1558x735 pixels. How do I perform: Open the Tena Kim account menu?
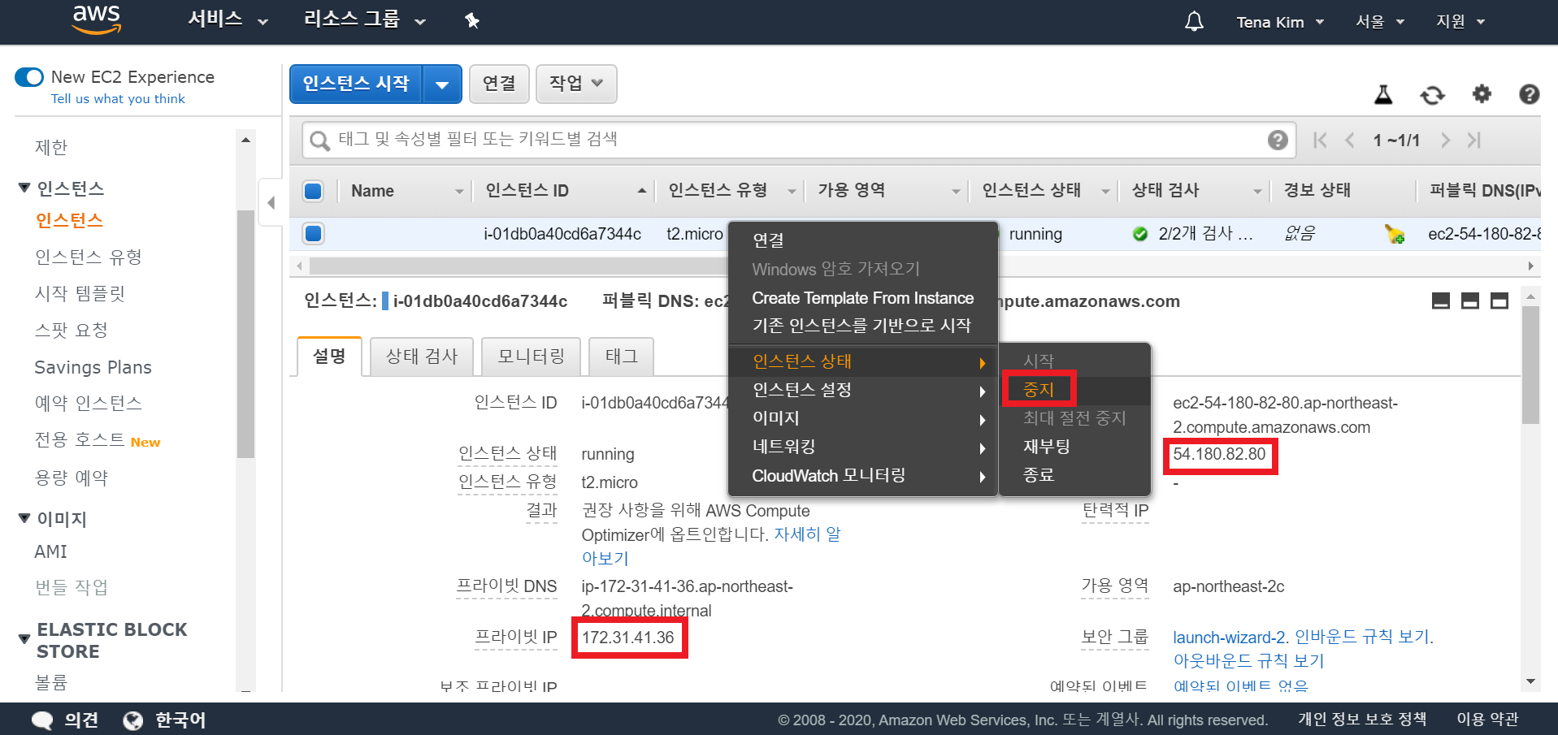1280,22
